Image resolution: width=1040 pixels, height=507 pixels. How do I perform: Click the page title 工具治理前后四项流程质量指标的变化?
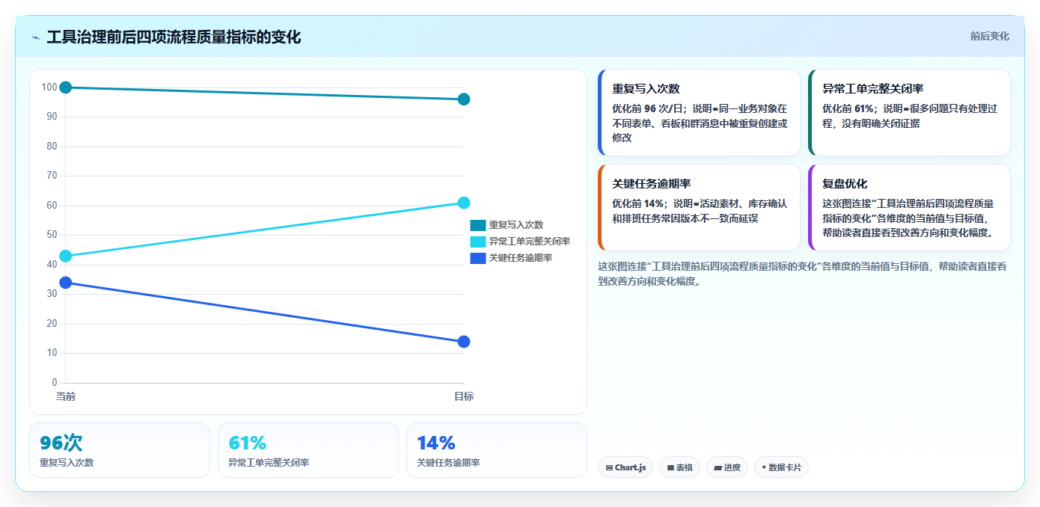(174, 37)
